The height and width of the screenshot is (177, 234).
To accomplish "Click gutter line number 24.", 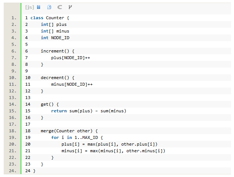I will tap(13, 171).
